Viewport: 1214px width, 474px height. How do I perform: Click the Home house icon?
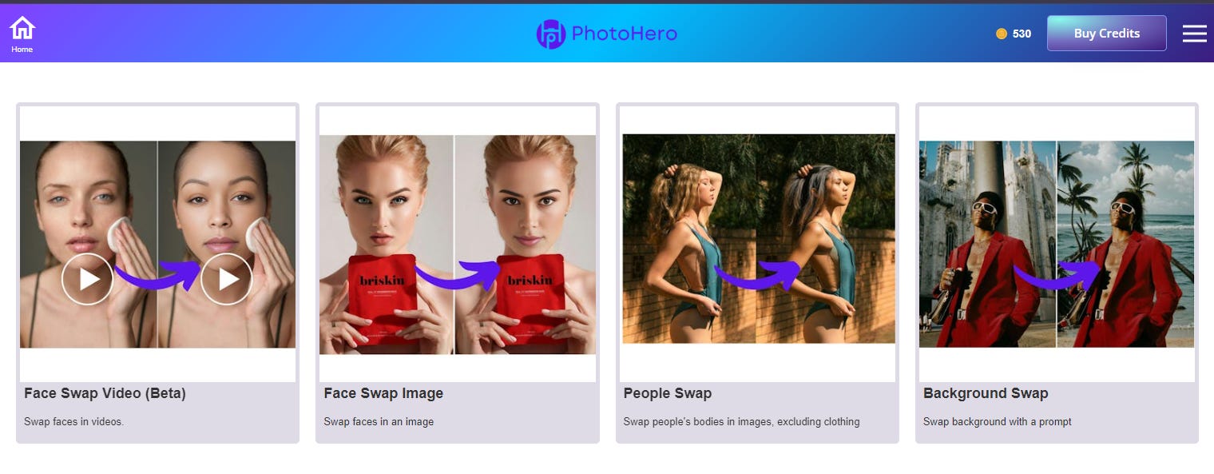coord(22,28)
